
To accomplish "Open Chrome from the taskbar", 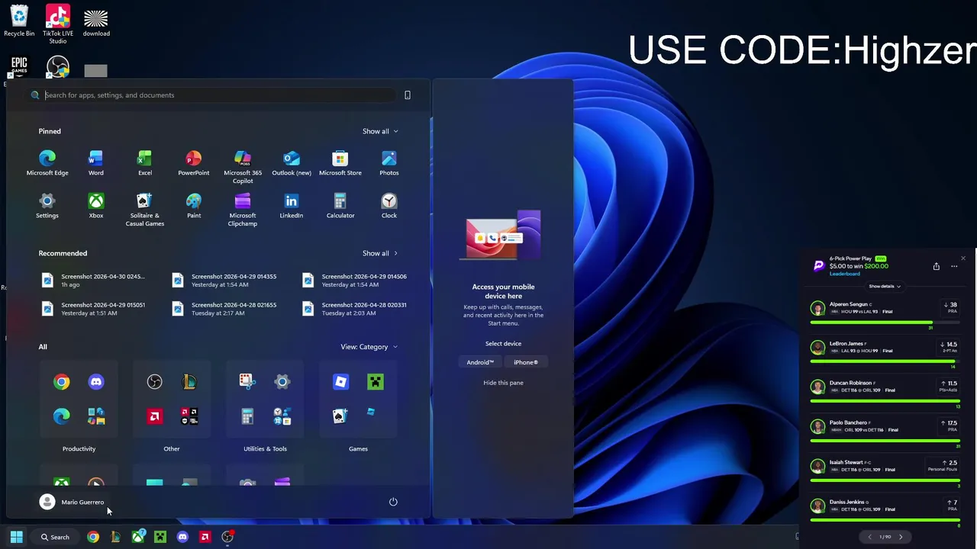I will pyautogui.click(x=93, y=537).
